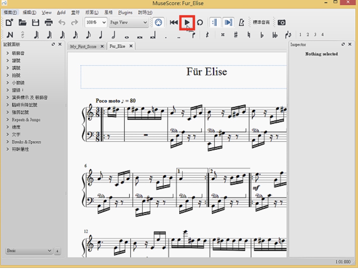358x269 pixels.
Task: Apply a double sharp accidental
Action: click(x=223, y=35)
